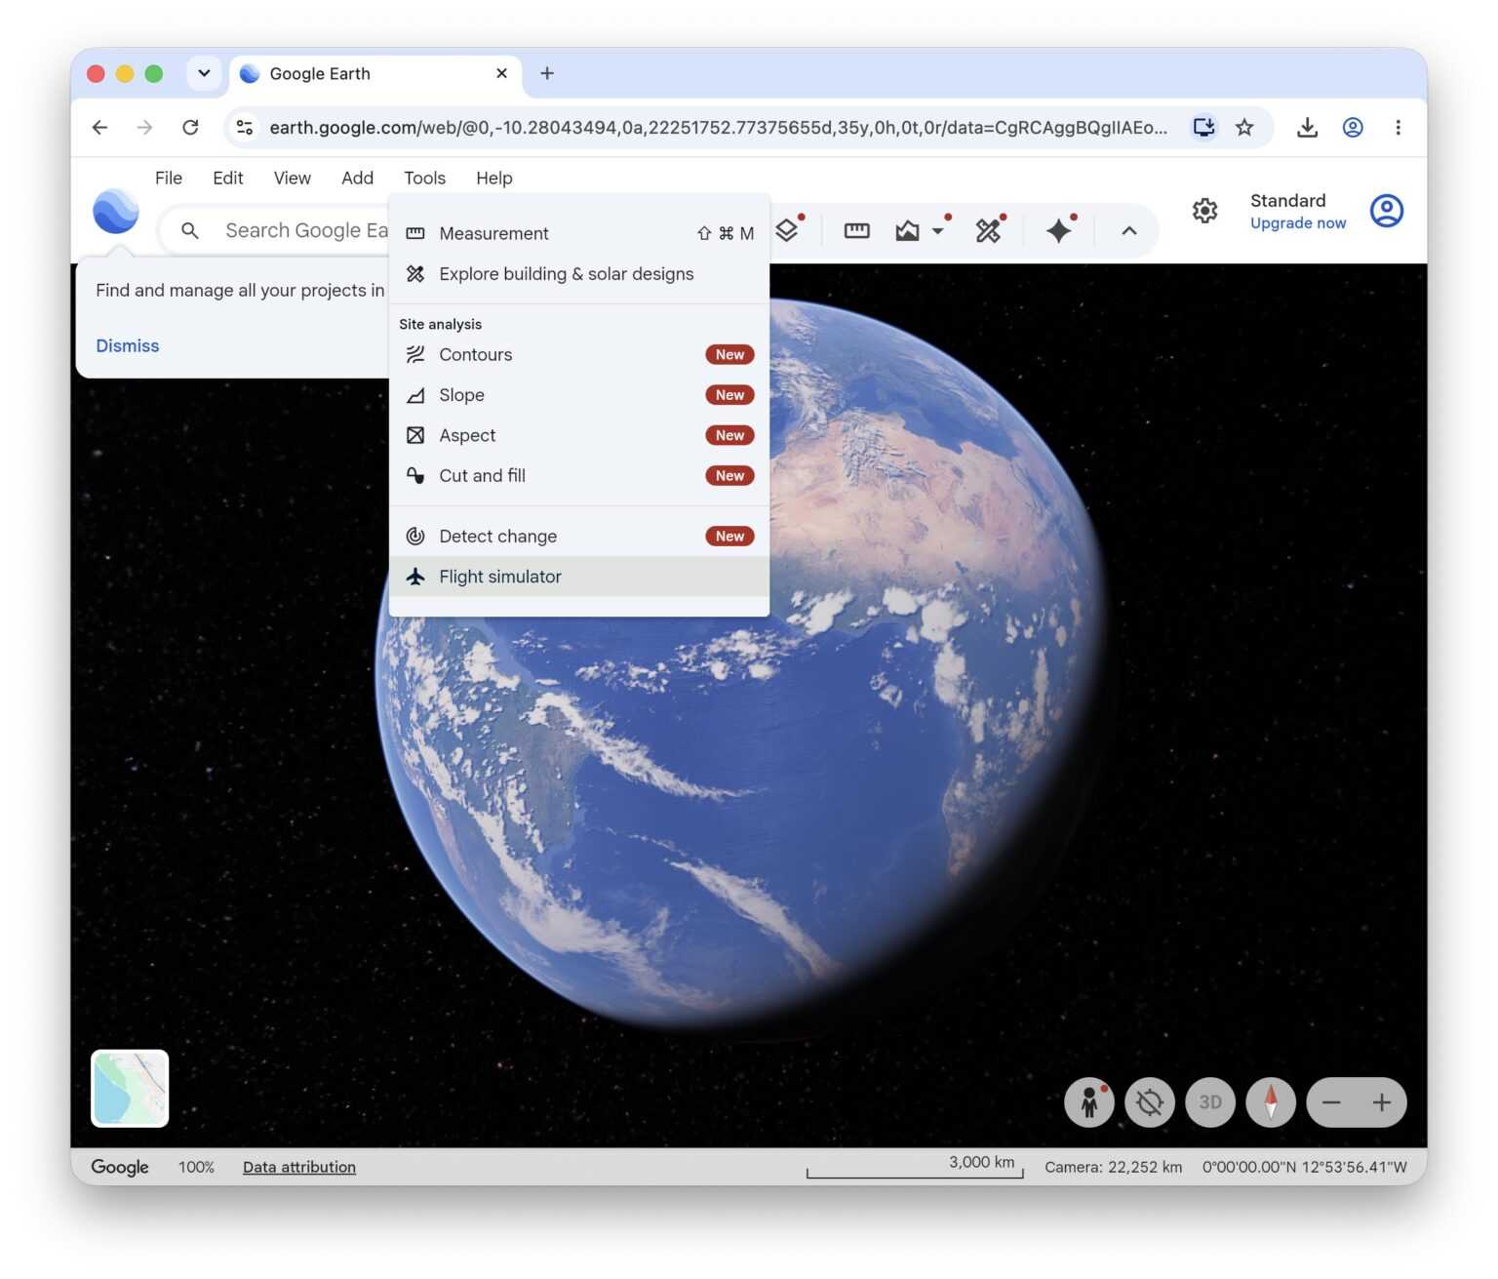
Task: Click the search magnifier icon
Action: point(190,230)
